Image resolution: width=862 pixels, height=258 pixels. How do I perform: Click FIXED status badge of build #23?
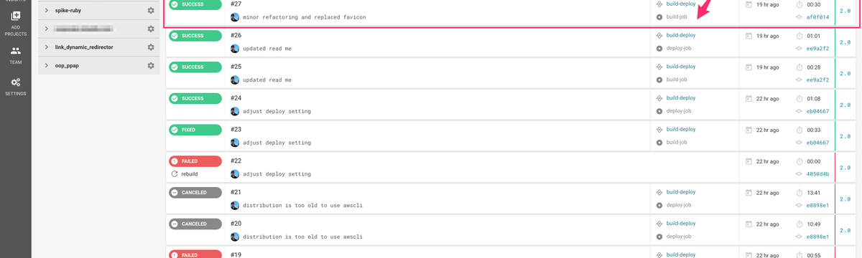pos(195,130)
